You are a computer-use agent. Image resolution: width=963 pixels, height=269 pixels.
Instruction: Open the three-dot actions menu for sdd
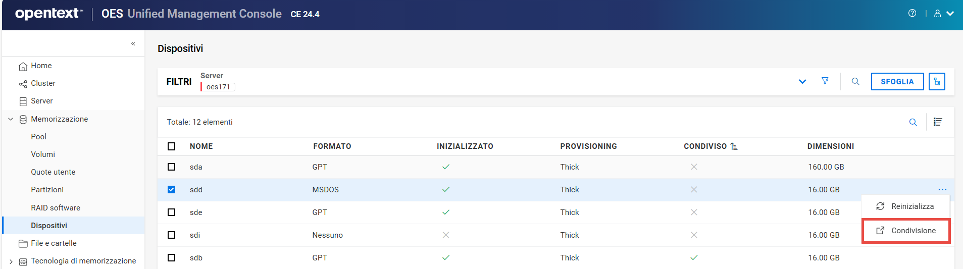(942, 190)
